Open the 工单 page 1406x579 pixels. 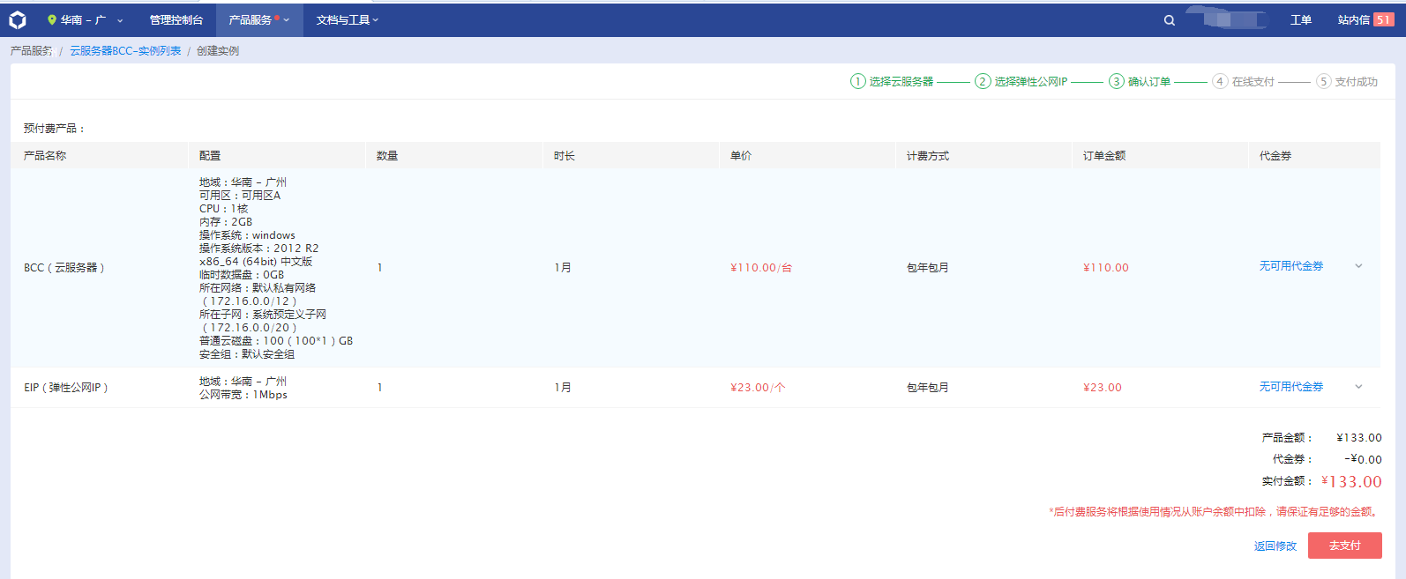pos(1300,19)
